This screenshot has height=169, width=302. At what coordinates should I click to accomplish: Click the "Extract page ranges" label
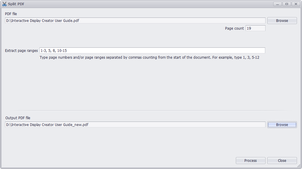pos(21,51)
